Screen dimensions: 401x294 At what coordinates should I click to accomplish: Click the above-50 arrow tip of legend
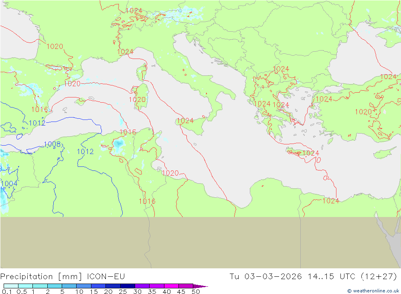click(200, 286)
